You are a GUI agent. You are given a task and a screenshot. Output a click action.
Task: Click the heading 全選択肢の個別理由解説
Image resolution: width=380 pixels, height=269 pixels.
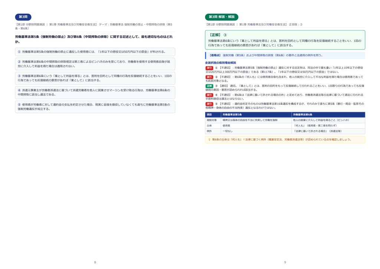[x=220, y=62]
